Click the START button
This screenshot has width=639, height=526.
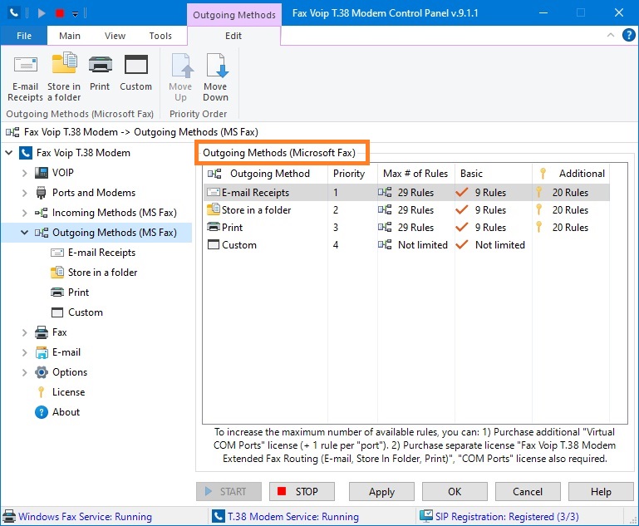click(x=229, y=492)
